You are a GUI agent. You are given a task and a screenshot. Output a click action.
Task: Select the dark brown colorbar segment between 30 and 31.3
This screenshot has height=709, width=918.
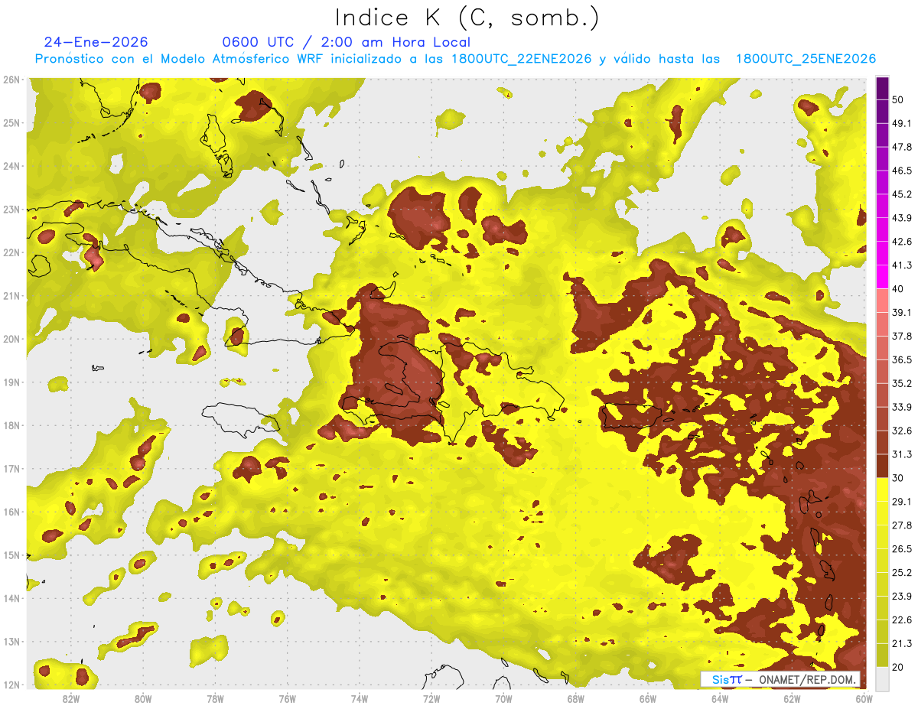click(882, 466)
